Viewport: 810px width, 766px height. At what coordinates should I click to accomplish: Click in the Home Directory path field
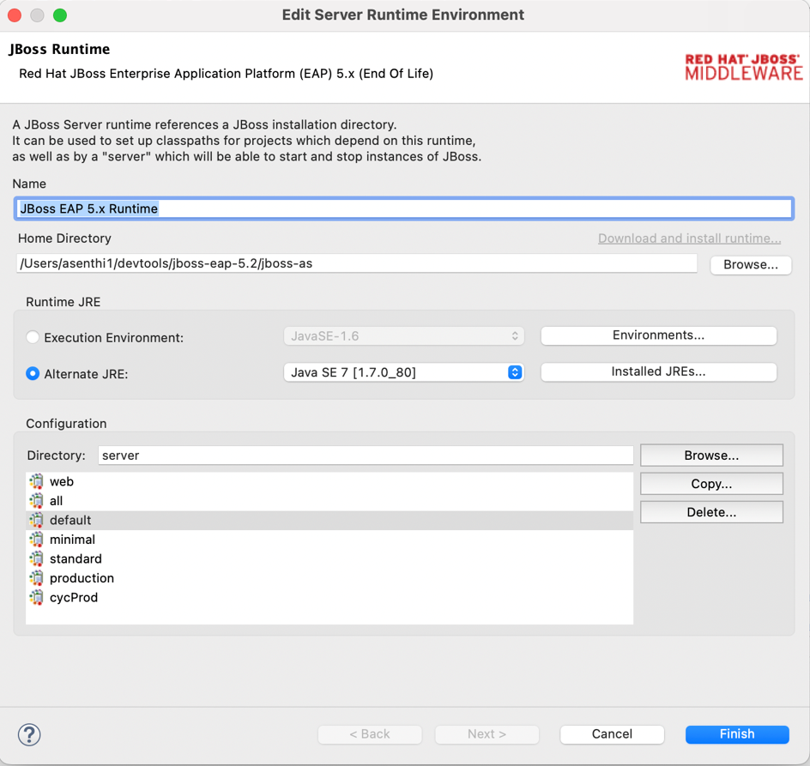click(356, 263)
